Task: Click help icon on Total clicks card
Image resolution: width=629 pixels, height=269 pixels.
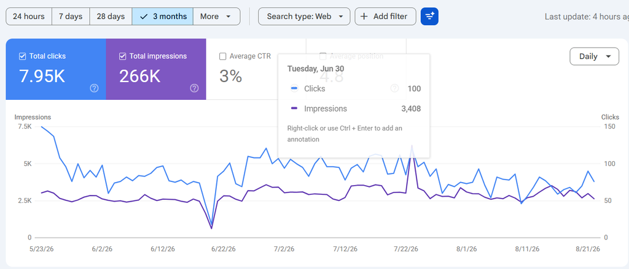Action: coord(94,88)
